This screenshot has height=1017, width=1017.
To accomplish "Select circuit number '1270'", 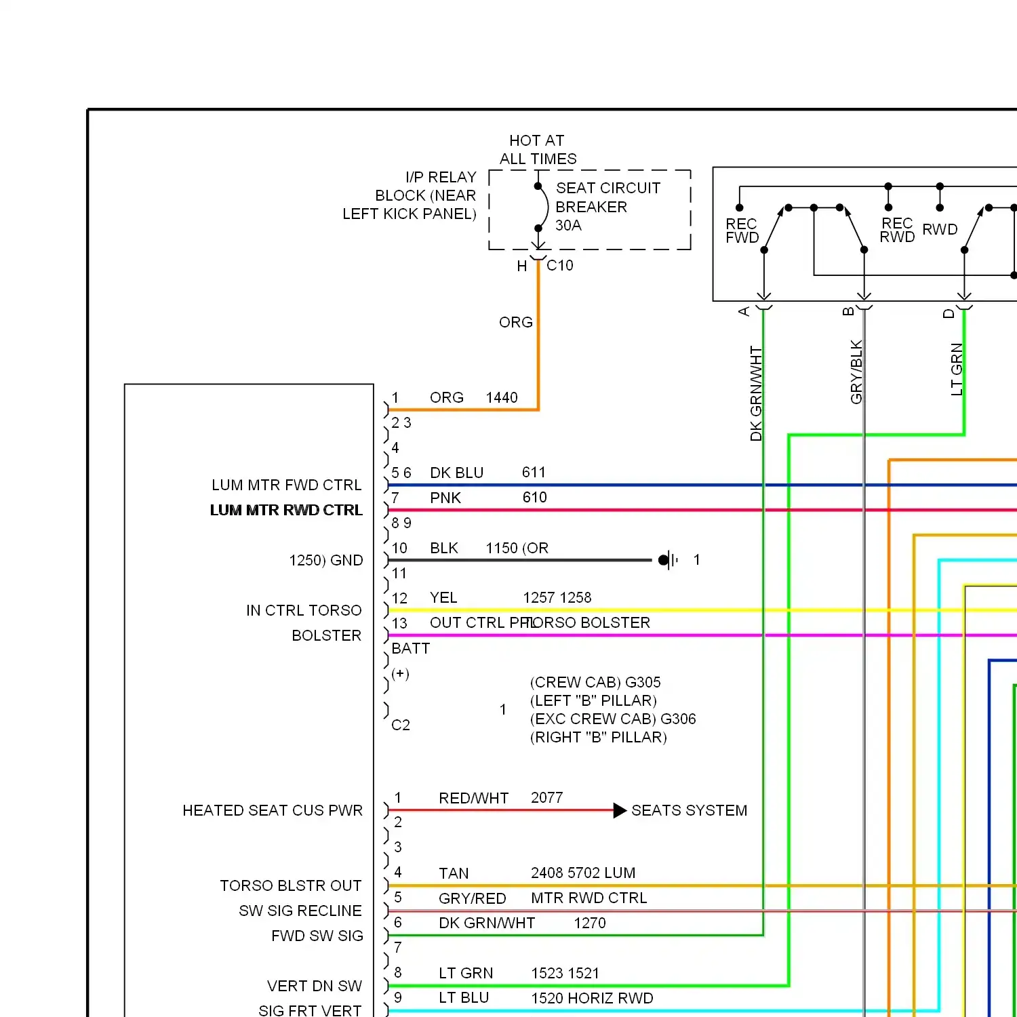I will point(590,923).
